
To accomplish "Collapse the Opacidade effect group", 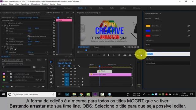I will tap(2, 47).
